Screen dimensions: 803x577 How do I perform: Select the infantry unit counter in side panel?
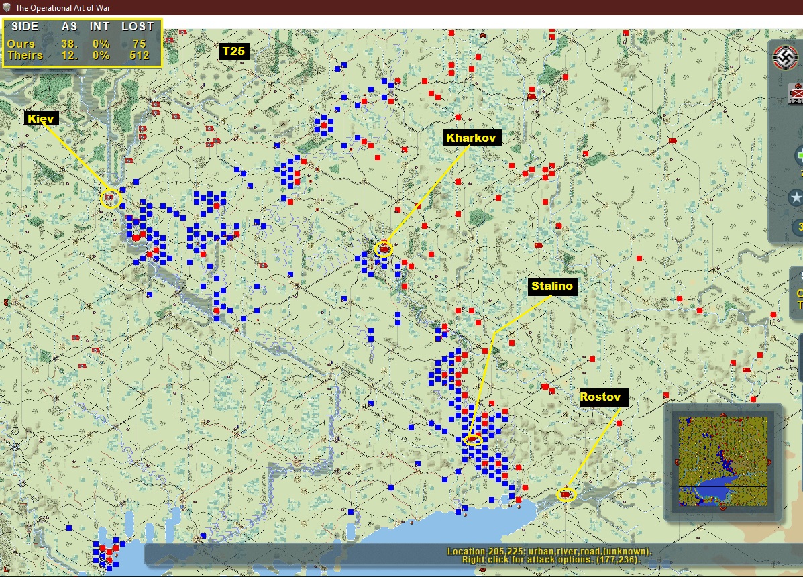[x=796, y=94]
